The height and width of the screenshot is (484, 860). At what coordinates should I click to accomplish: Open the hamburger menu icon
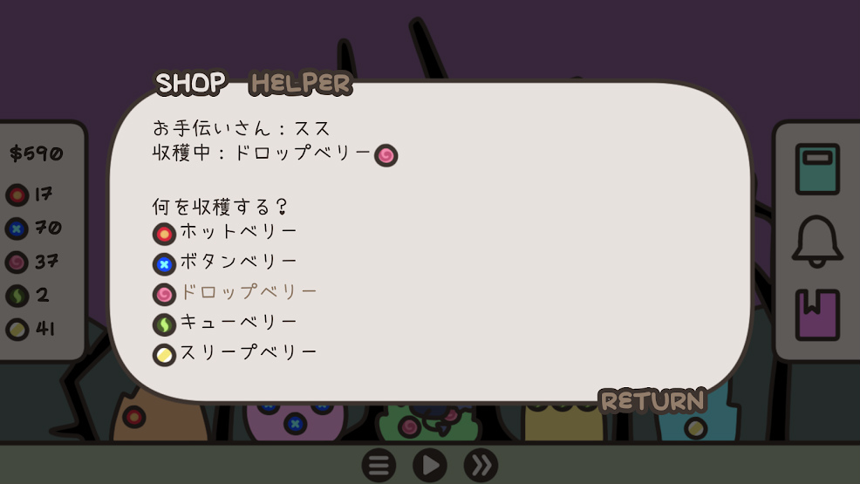click(379, 466)
